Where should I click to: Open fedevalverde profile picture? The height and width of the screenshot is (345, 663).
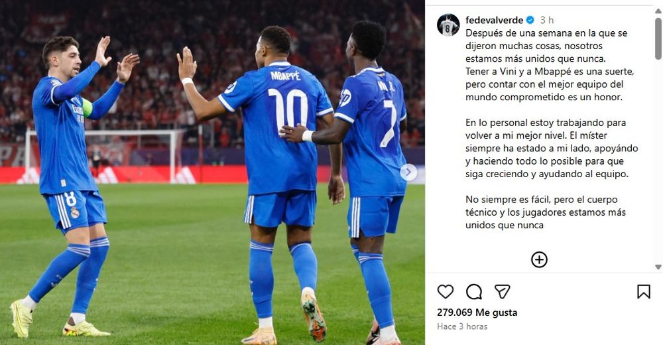(x=448, y=25)
